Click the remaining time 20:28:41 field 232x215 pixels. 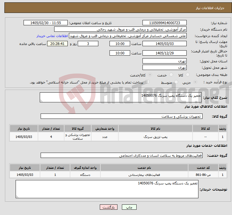(x=57, y=44)
